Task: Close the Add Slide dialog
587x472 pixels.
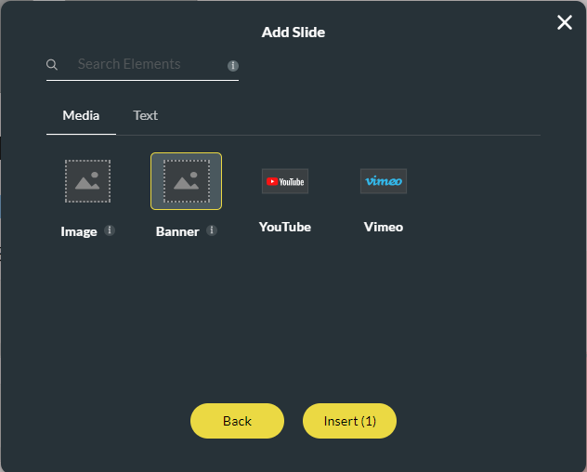Action: click(564, 22)
